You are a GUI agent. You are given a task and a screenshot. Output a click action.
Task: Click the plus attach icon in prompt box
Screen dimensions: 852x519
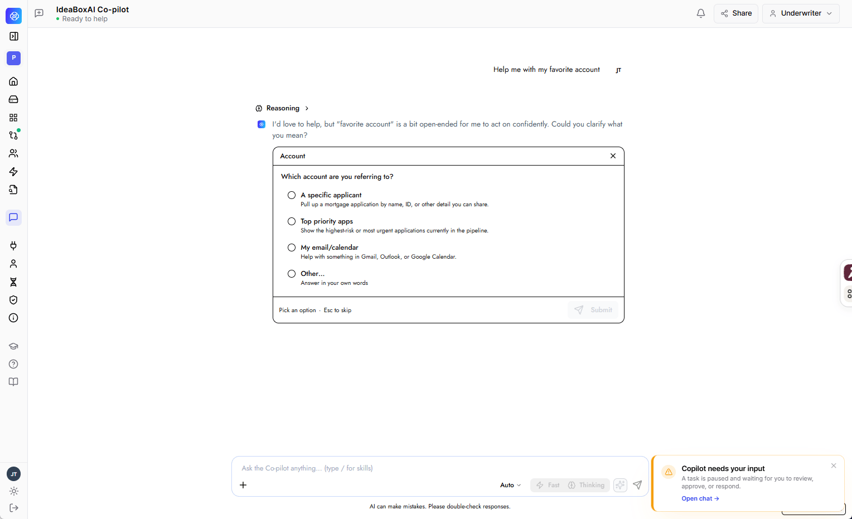[243, 485]
